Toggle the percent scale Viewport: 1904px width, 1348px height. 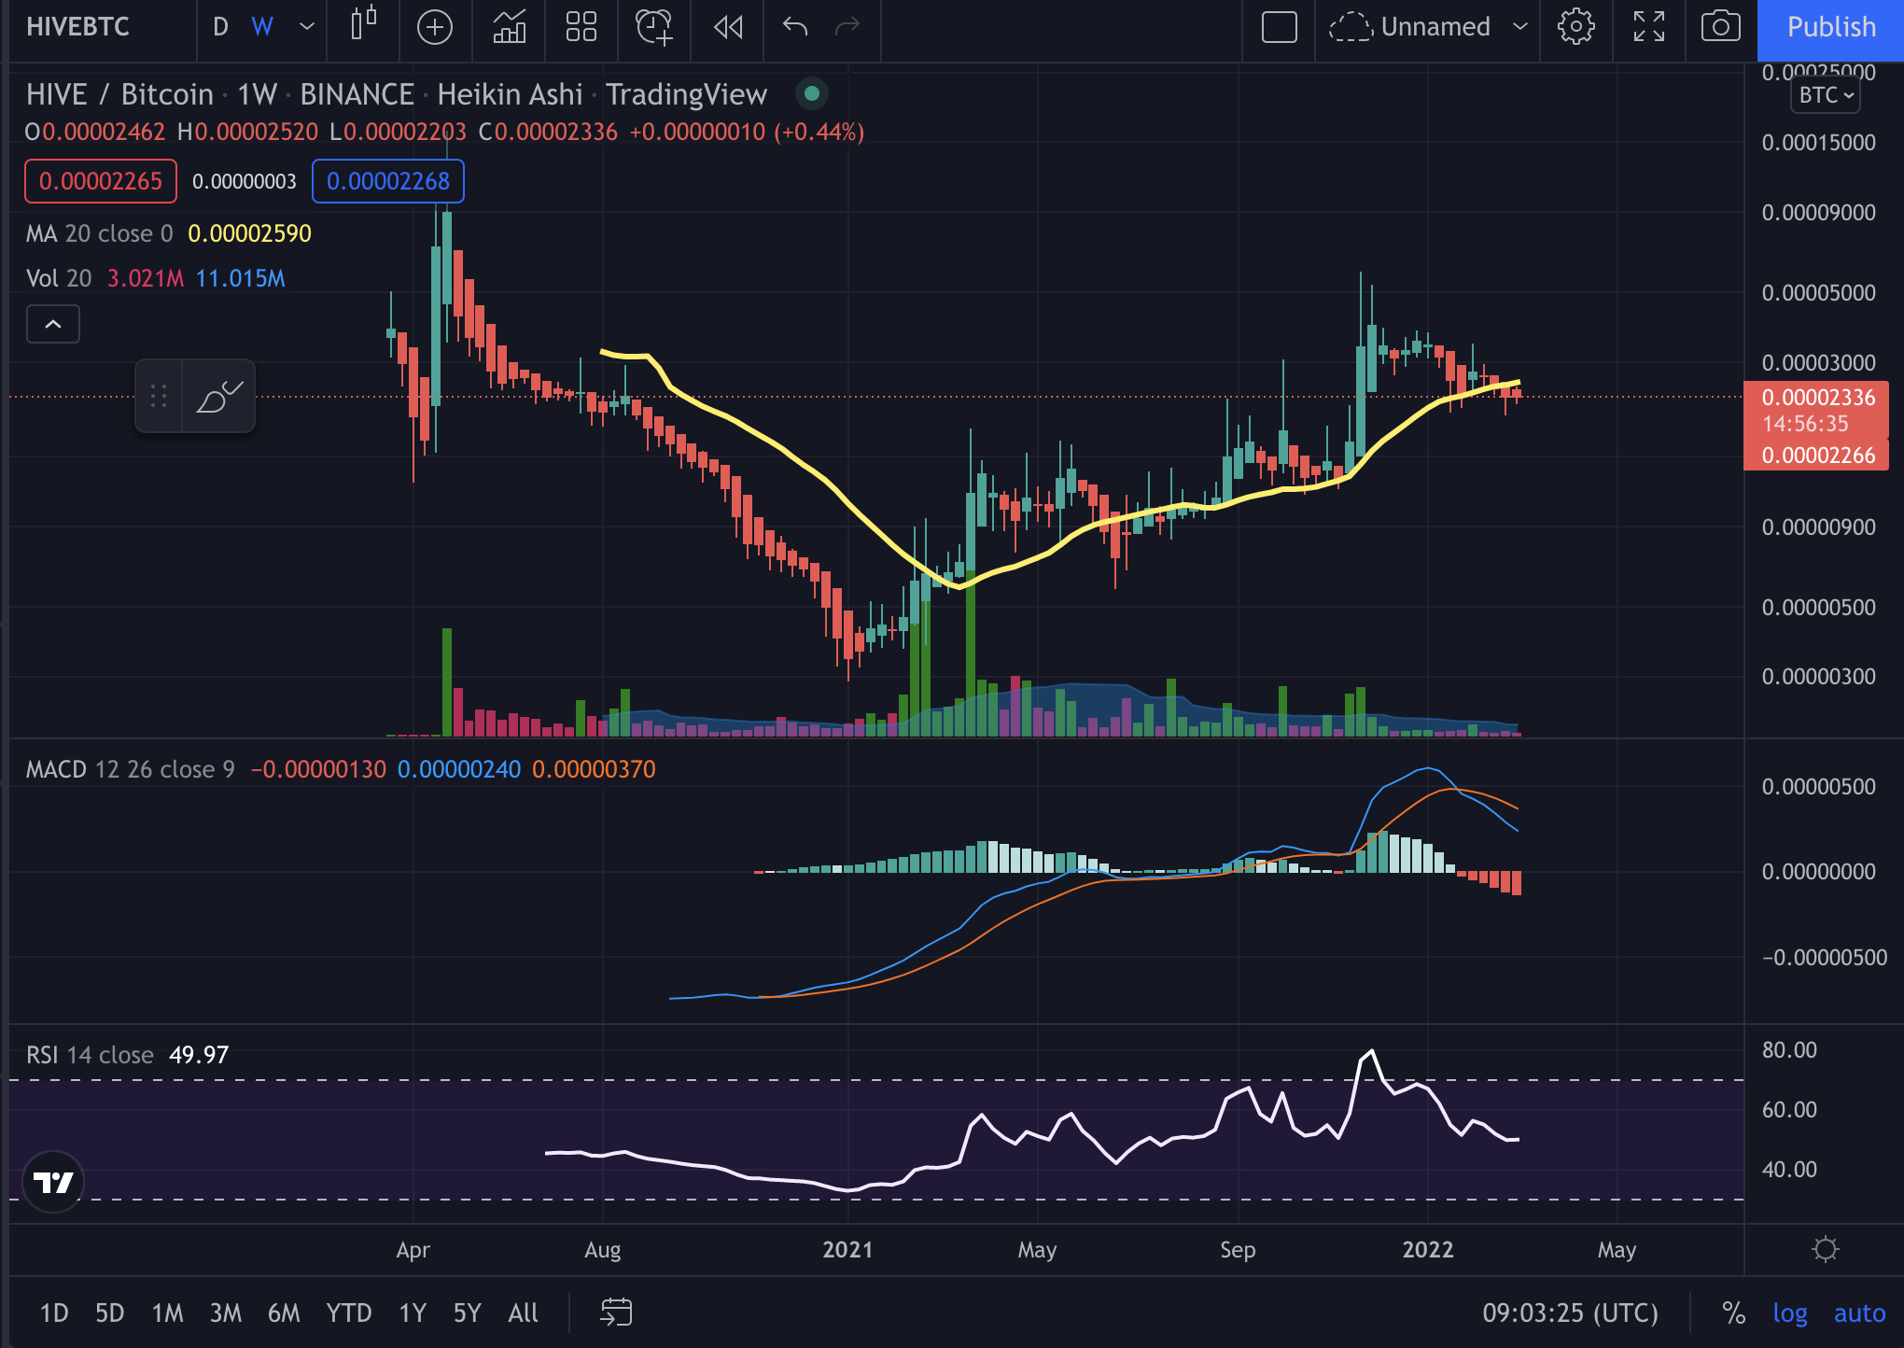[x=1733, y=1313]
